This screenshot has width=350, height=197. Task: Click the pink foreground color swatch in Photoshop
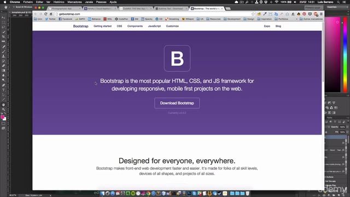point(2,117)
